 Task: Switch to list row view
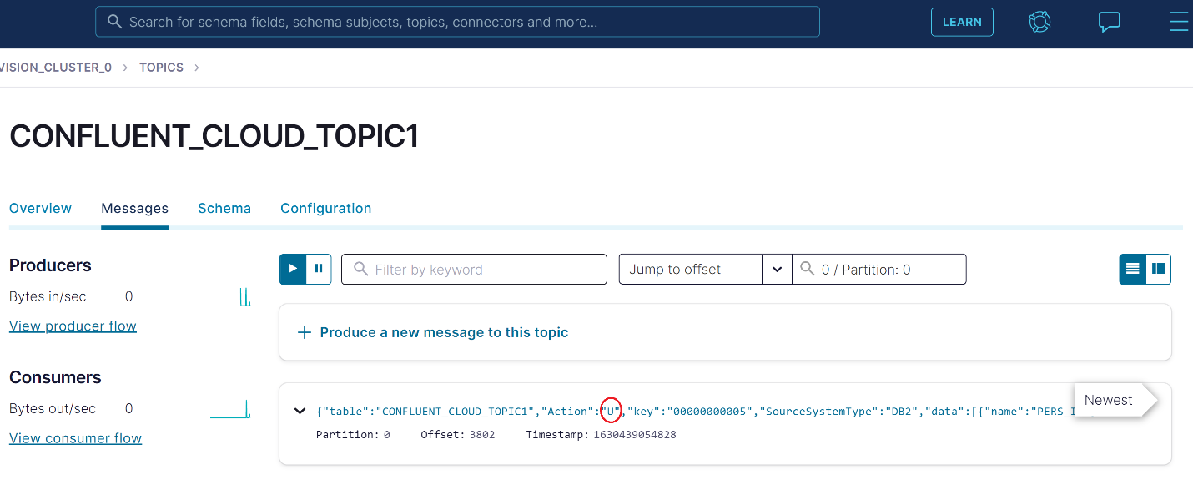(1132, 269)
